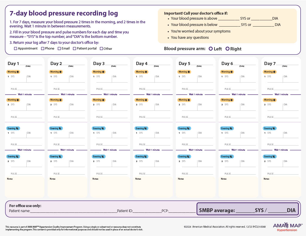Screen dimensions: 306x236
Task: Tick the Phone return option checkbox
Action: click(43, 49)
